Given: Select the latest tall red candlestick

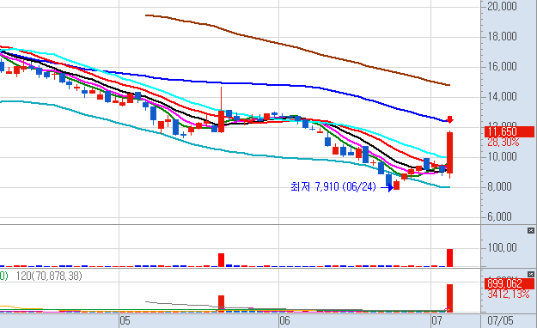Looking at the screenshot, I should point(449,153).
